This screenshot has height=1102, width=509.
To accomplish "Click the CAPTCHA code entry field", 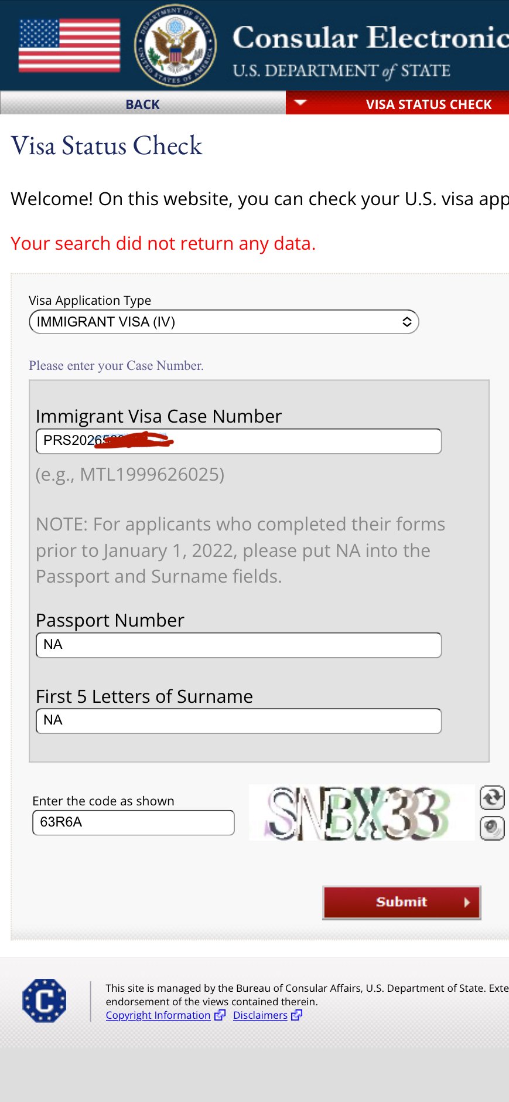I will (134, 822).
